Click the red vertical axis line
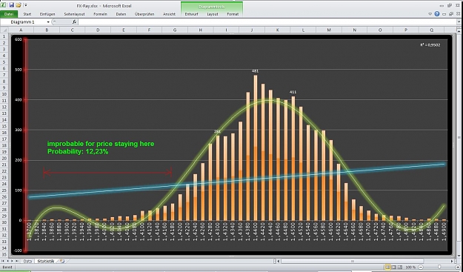Viewport: 463px width, 272px height. (26, 145)
